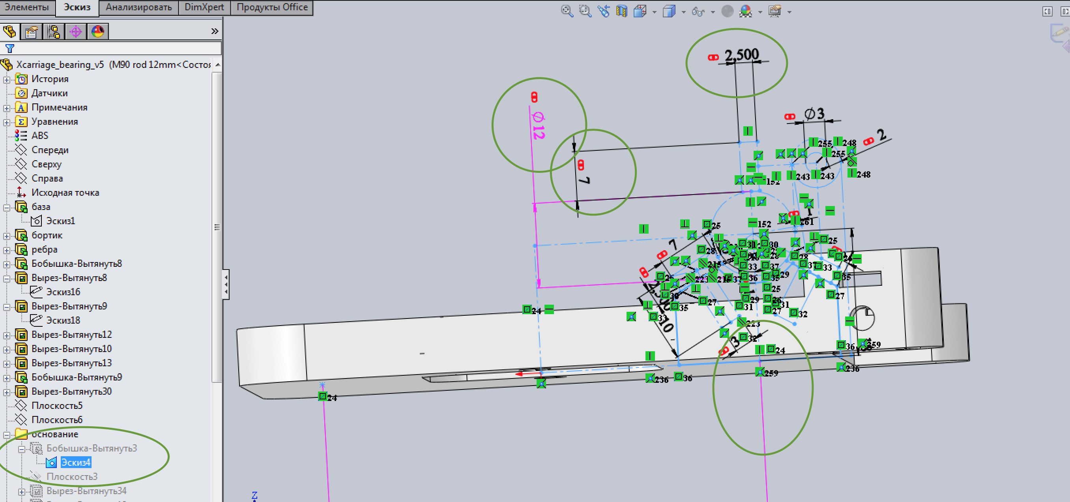Open the DisplayManager color sphere tab
This screenshot has width=1070, height=502.
coord(98,32)
